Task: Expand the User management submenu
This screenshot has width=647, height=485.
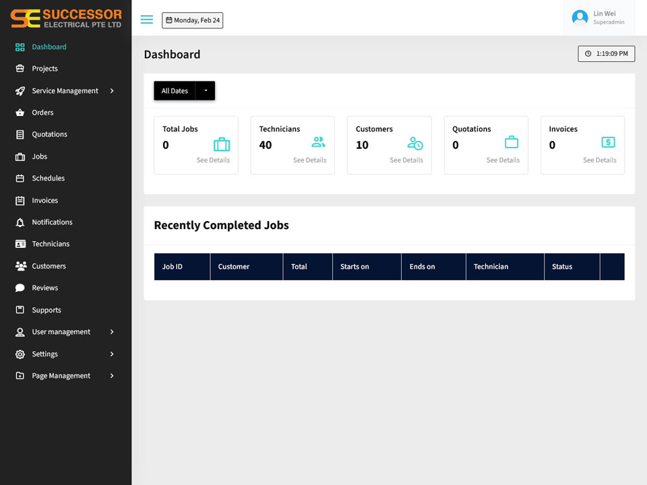Action: click(112, 332)
